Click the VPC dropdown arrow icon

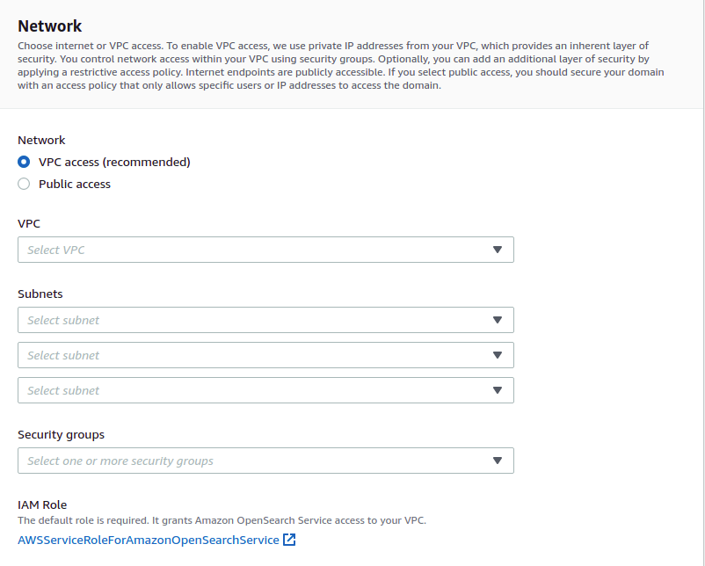[497, 250]
